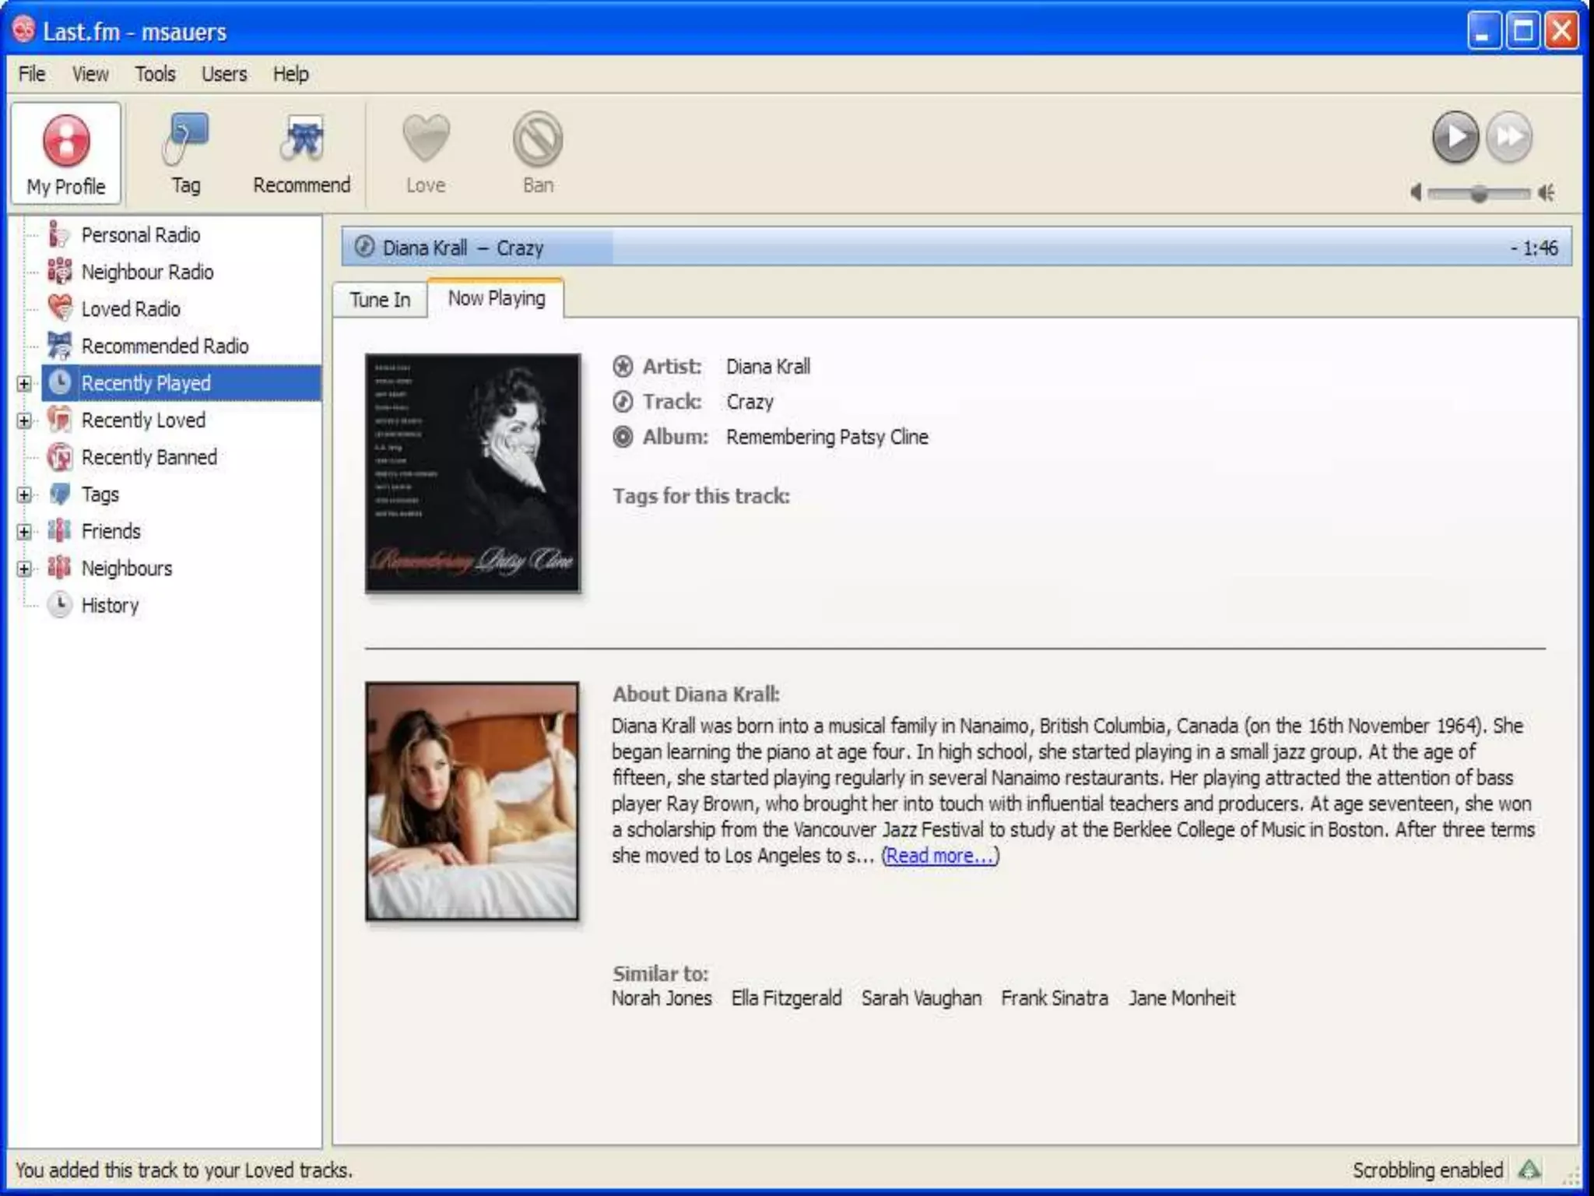Screen dimensions: 1594x1196
Task: Click the track progress bar
Action: pyautogui.click(x=957, y=248)
